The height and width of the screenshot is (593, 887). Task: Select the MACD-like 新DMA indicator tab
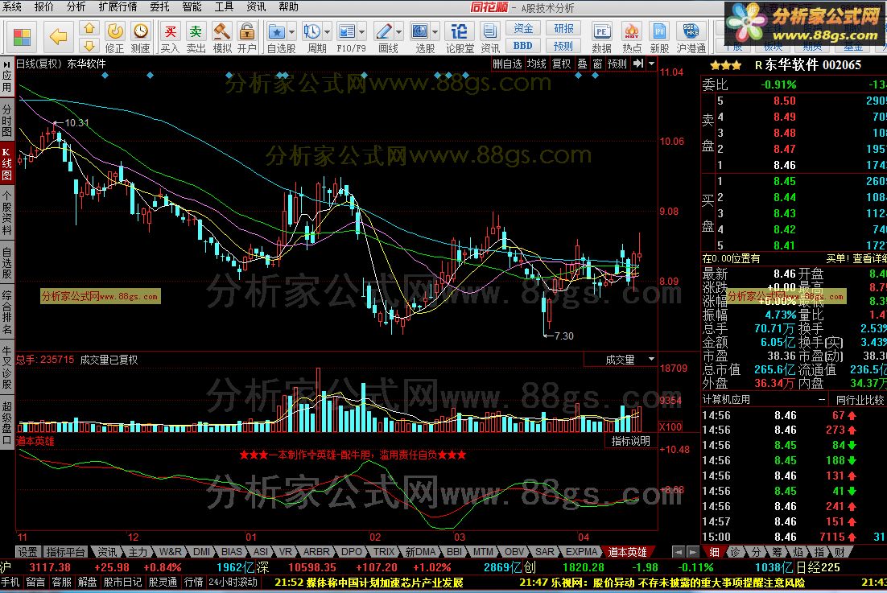coord(420,552)
